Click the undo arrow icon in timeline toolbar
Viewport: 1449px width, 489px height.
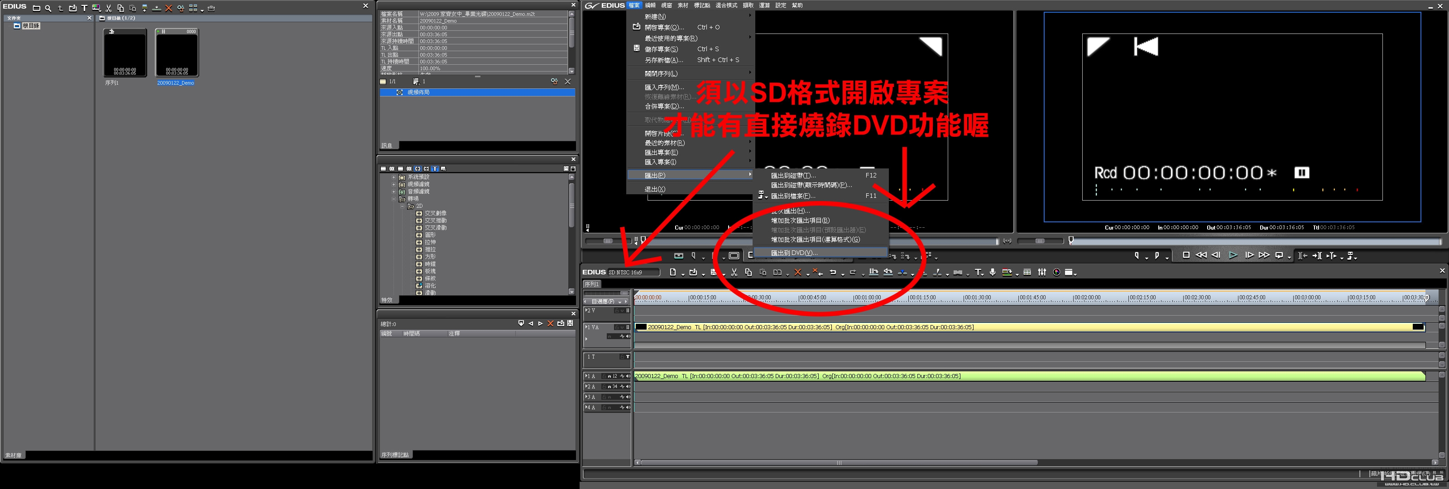click(833, 273)
